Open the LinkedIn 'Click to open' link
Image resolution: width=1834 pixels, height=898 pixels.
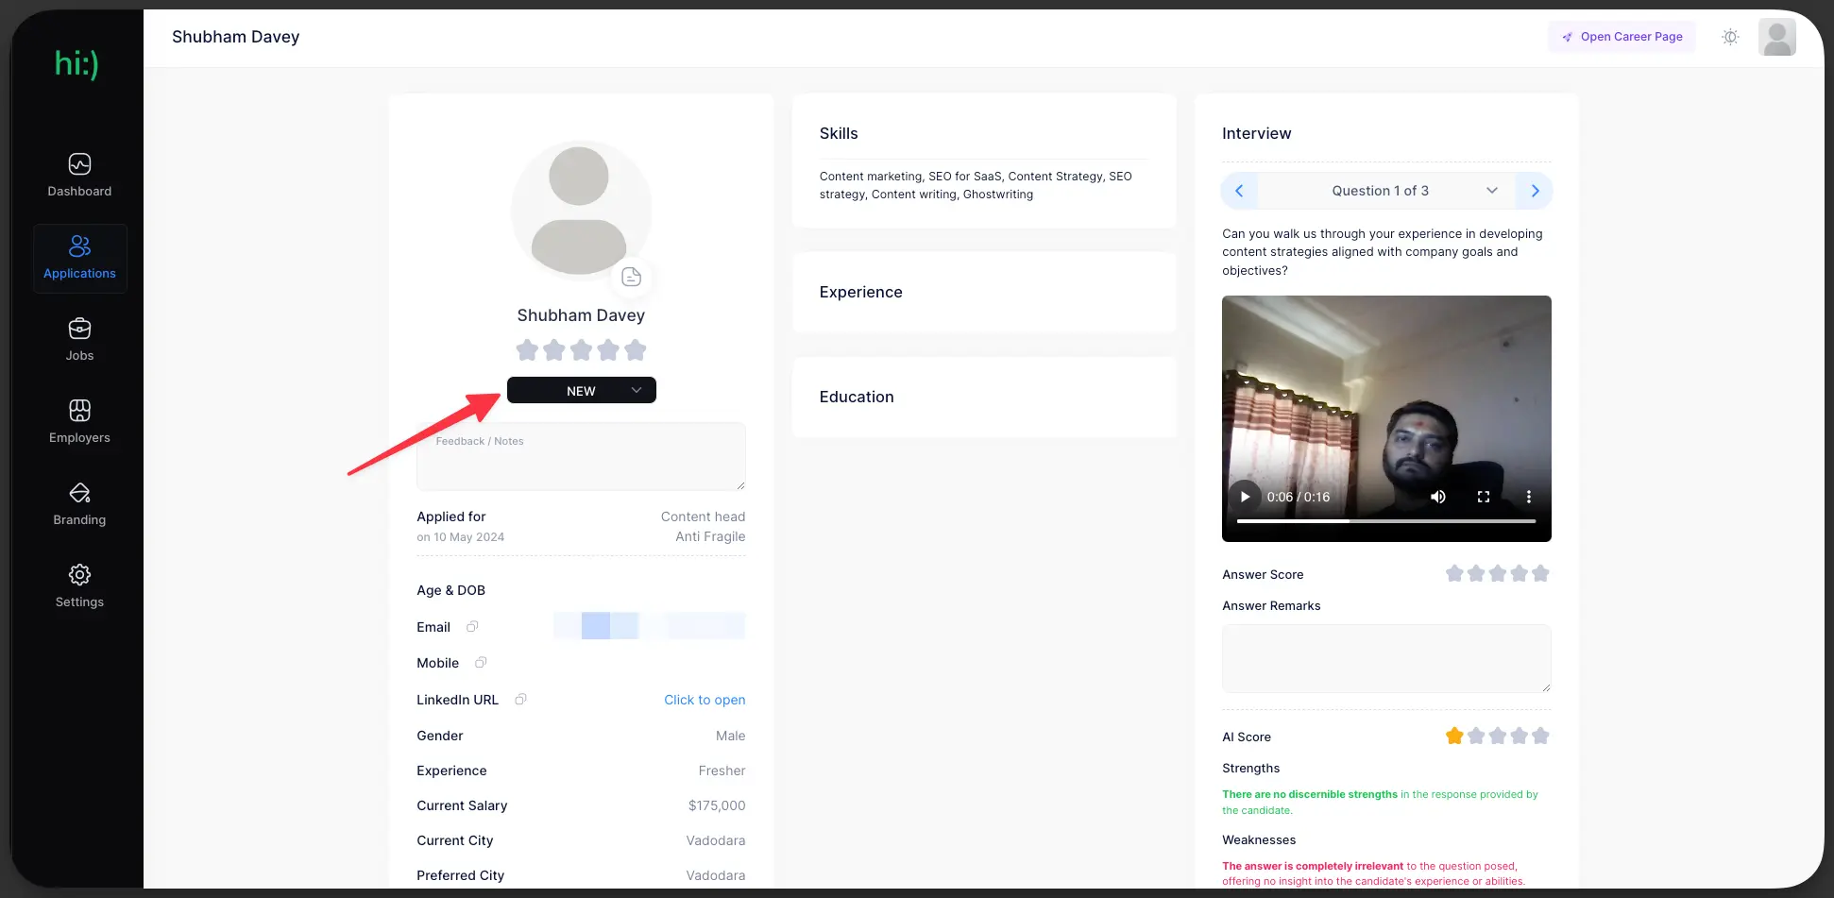(705, 700)
